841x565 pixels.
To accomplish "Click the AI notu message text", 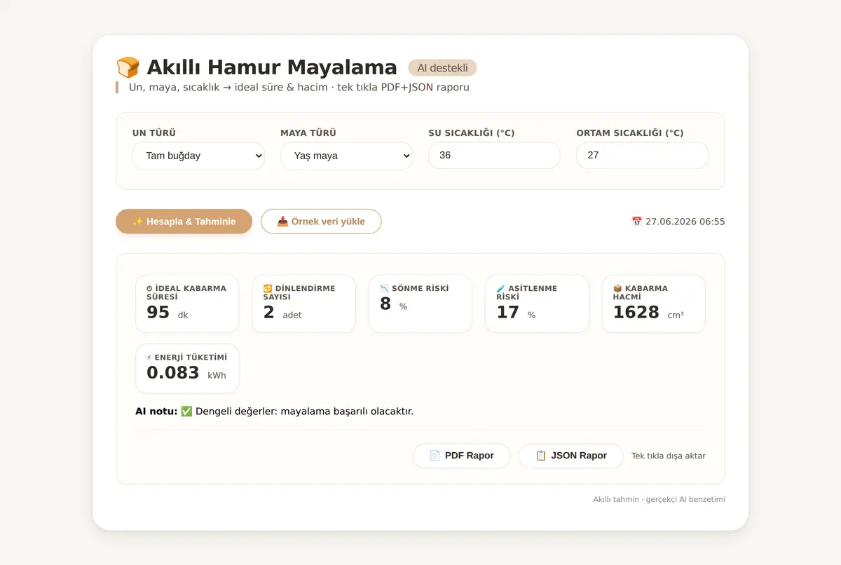I will point(305,411).
